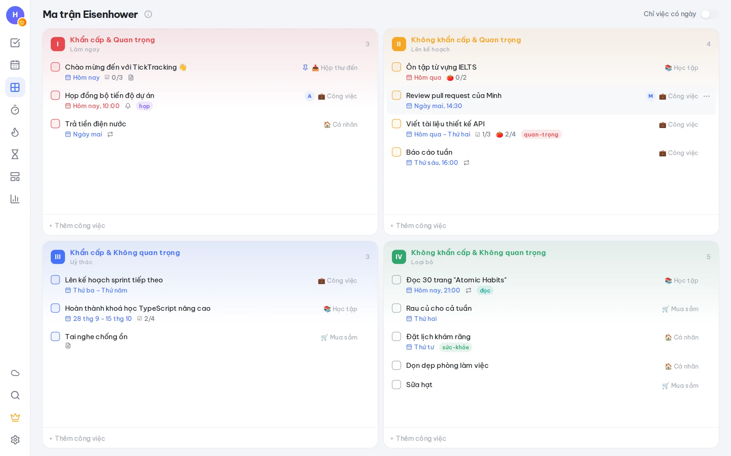Open the stopwatch timer in sidebar

[x=15, y=110]
